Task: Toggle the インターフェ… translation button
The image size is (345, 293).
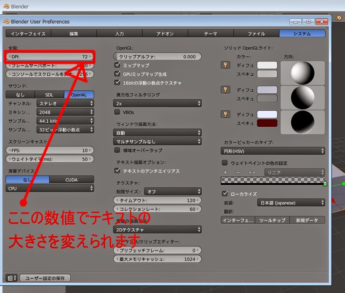Action: [x=238, y=220]
